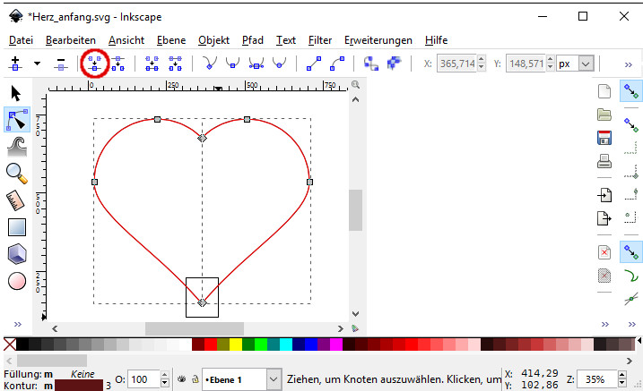The image size is (643, 391).
Task: Open the px unit dropdown
Action: (587, 64)
